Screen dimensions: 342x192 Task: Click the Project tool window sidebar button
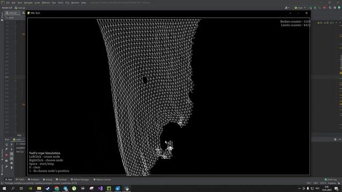click(x=2, y=17)
